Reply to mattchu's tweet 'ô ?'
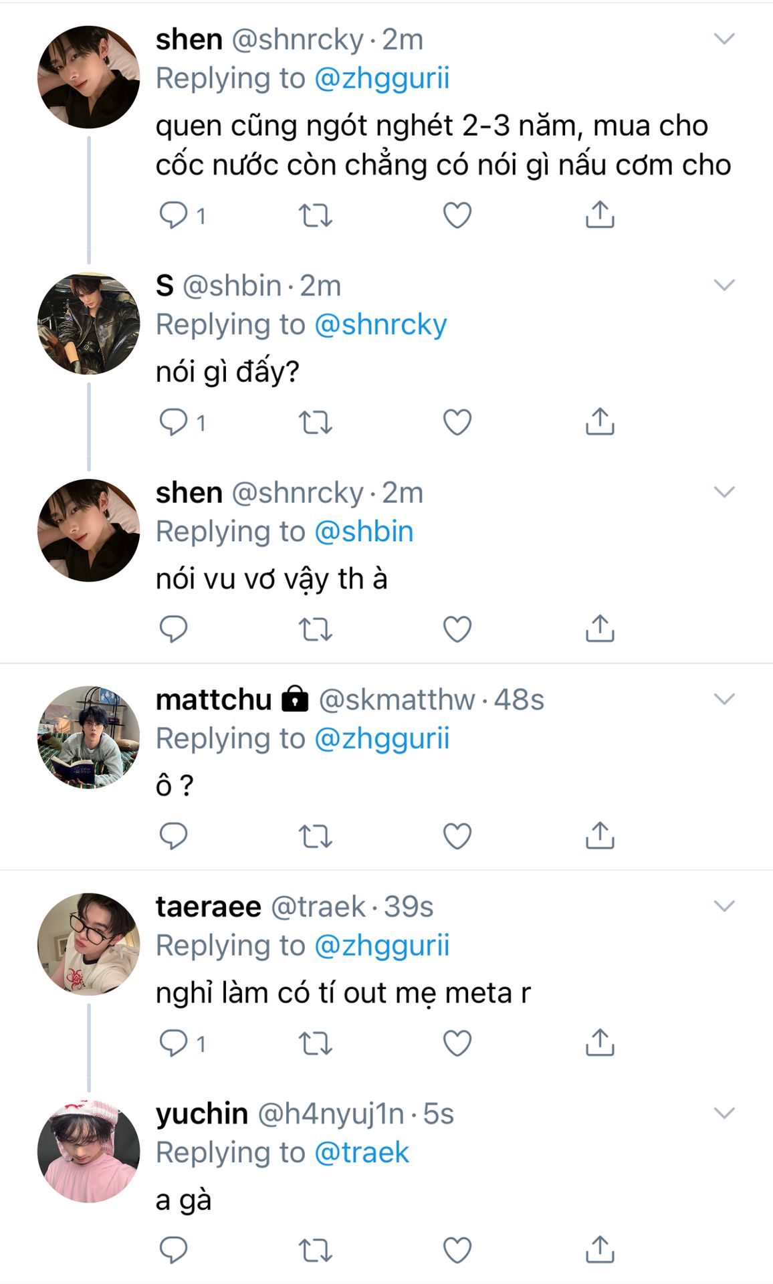773x1284 pixels. coord(173,835)
